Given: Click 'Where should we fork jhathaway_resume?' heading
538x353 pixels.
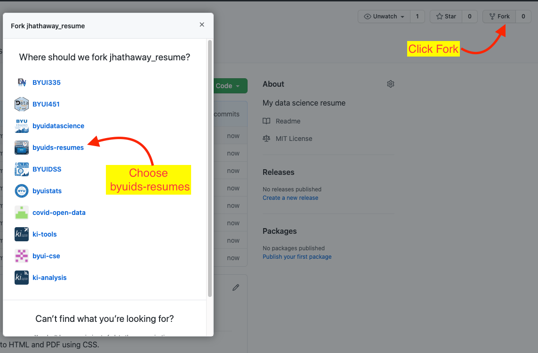Looking at the screenshot, I should click(104, 57).
